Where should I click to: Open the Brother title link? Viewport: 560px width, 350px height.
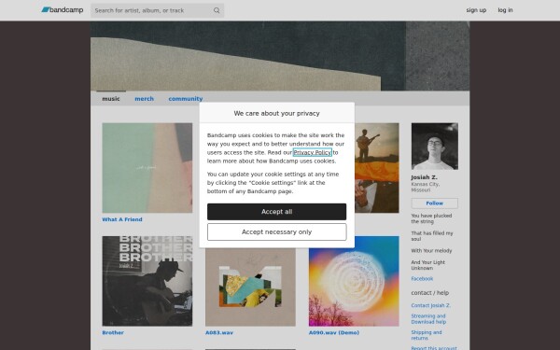[x=113, y=332]
